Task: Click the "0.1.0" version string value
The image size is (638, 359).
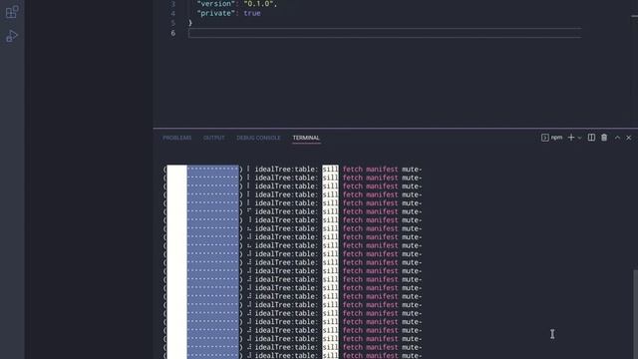Action: [258, 4]
